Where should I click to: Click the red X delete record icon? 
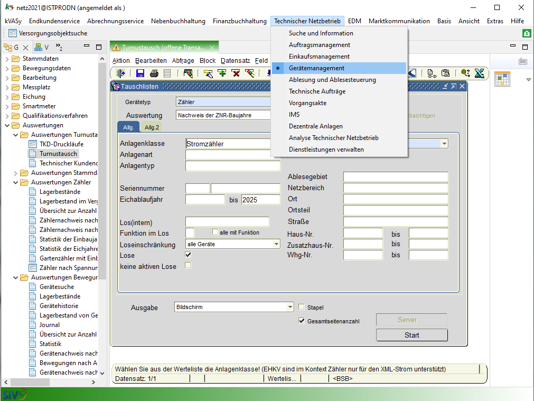click(x=236, y=73)
